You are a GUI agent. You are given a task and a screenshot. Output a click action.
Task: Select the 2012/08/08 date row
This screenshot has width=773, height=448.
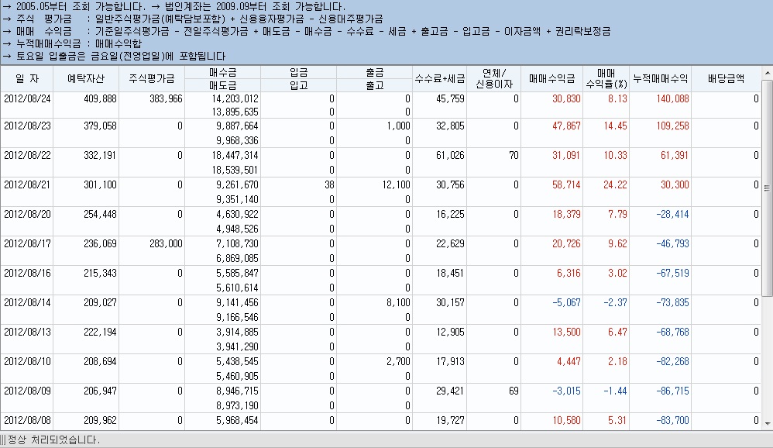(x=26, y=419)
